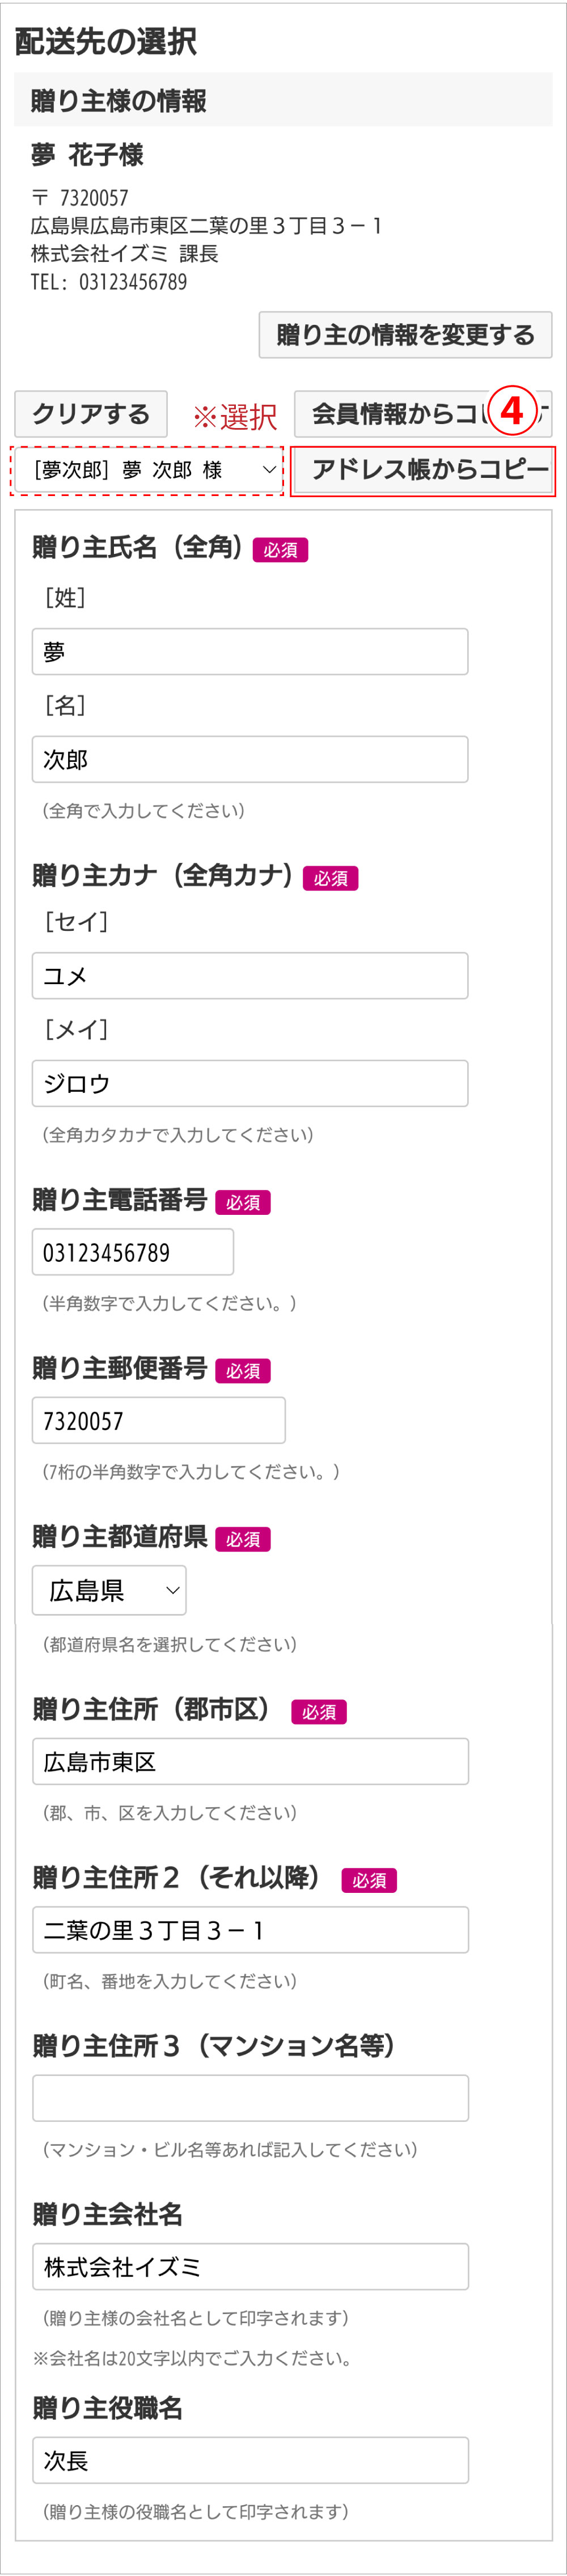Click the 贈り主会社名 field with 株式会社イズミ

coord(250,2267)
